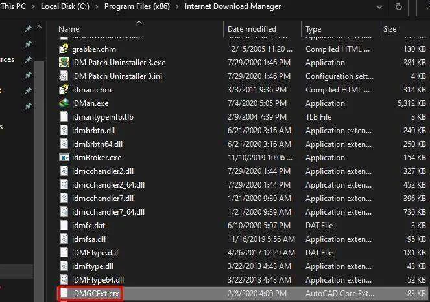Viewport: 430px width, 302px height.
Task: Expand the chevron after This PC
Action: tap(33, 6)
